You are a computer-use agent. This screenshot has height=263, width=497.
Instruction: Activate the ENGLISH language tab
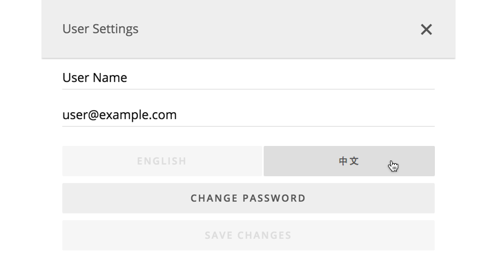tap(162, 161)
